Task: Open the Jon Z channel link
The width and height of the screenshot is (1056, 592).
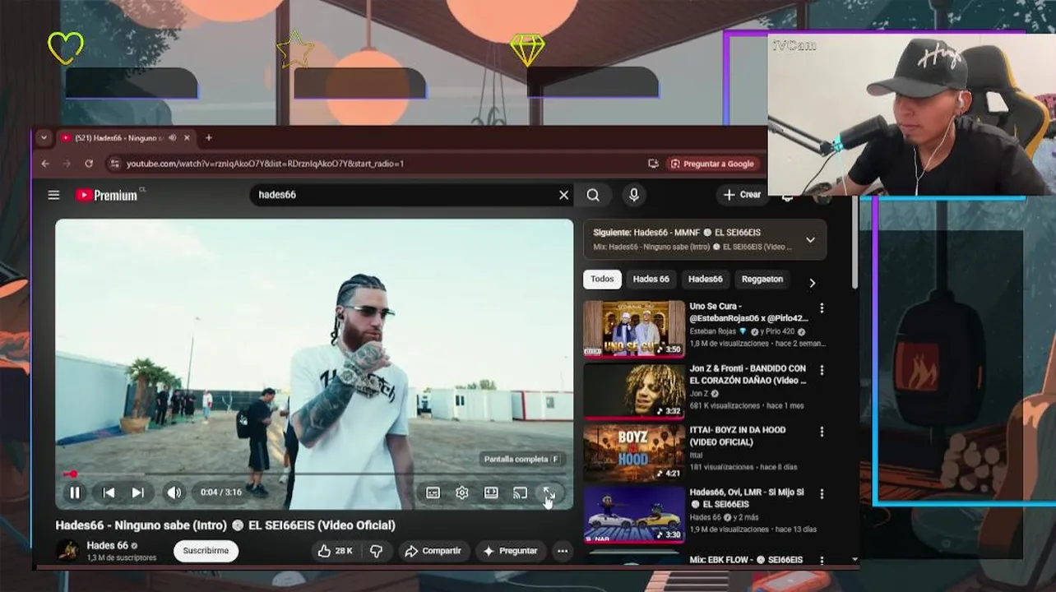Action: pyautogui.click(x=700, y=394)
